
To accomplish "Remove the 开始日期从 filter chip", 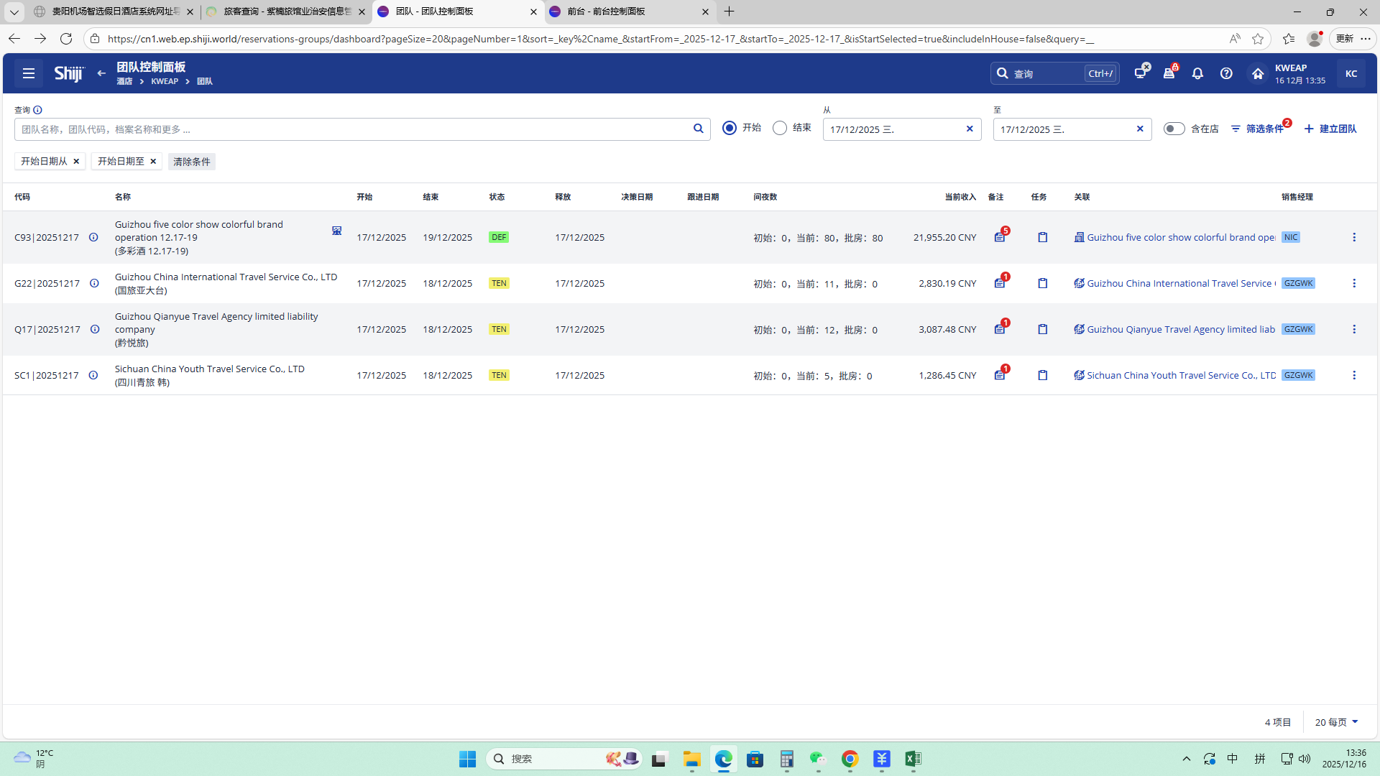I will (76, 161).
